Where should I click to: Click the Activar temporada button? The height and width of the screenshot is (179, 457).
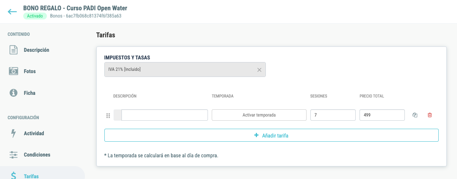point(259,115)
